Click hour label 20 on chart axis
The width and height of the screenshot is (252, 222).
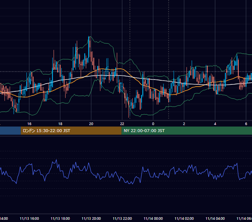[91, 124]
